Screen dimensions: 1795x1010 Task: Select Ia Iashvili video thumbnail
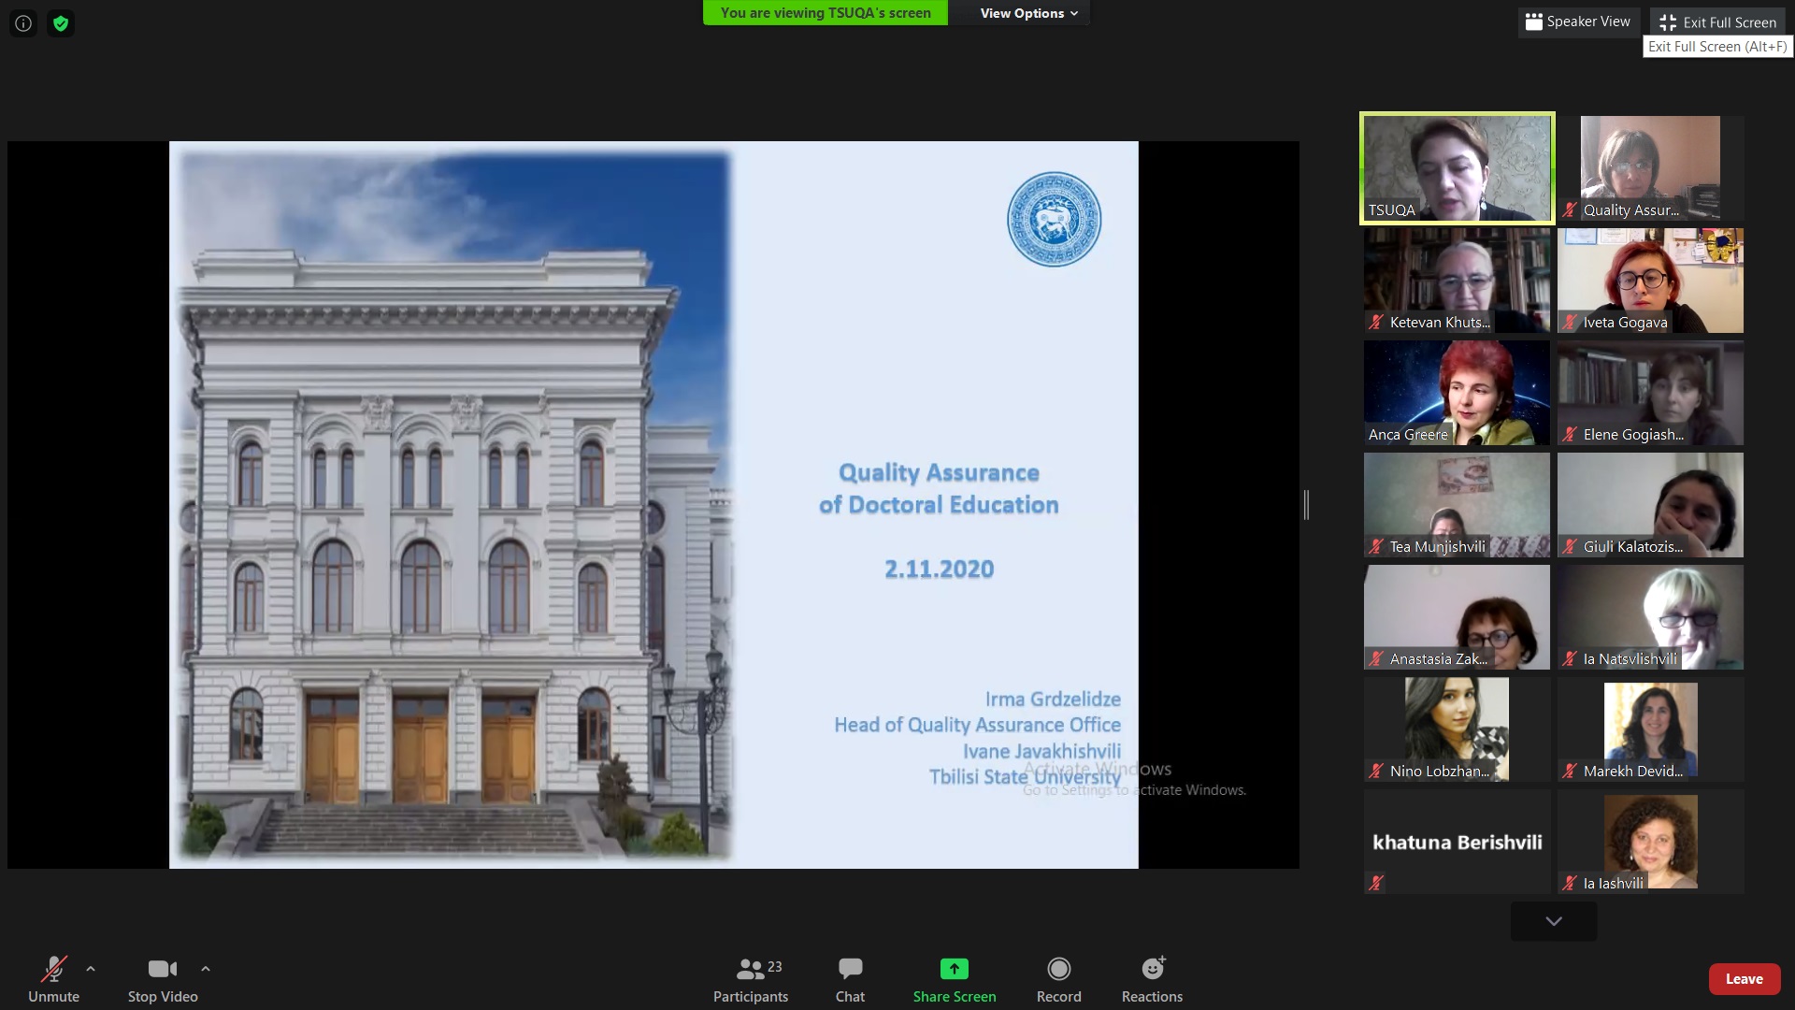pos(1650,842)
